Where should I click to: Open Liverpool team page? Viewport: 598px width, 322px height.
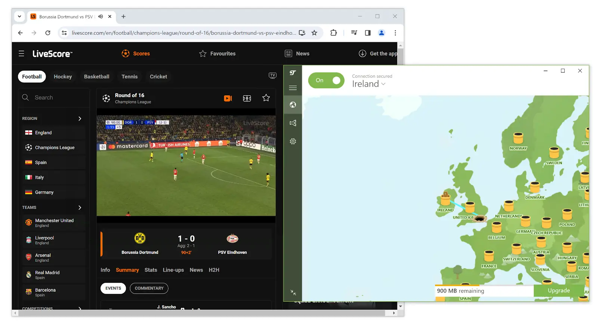[x=54, y=240]
